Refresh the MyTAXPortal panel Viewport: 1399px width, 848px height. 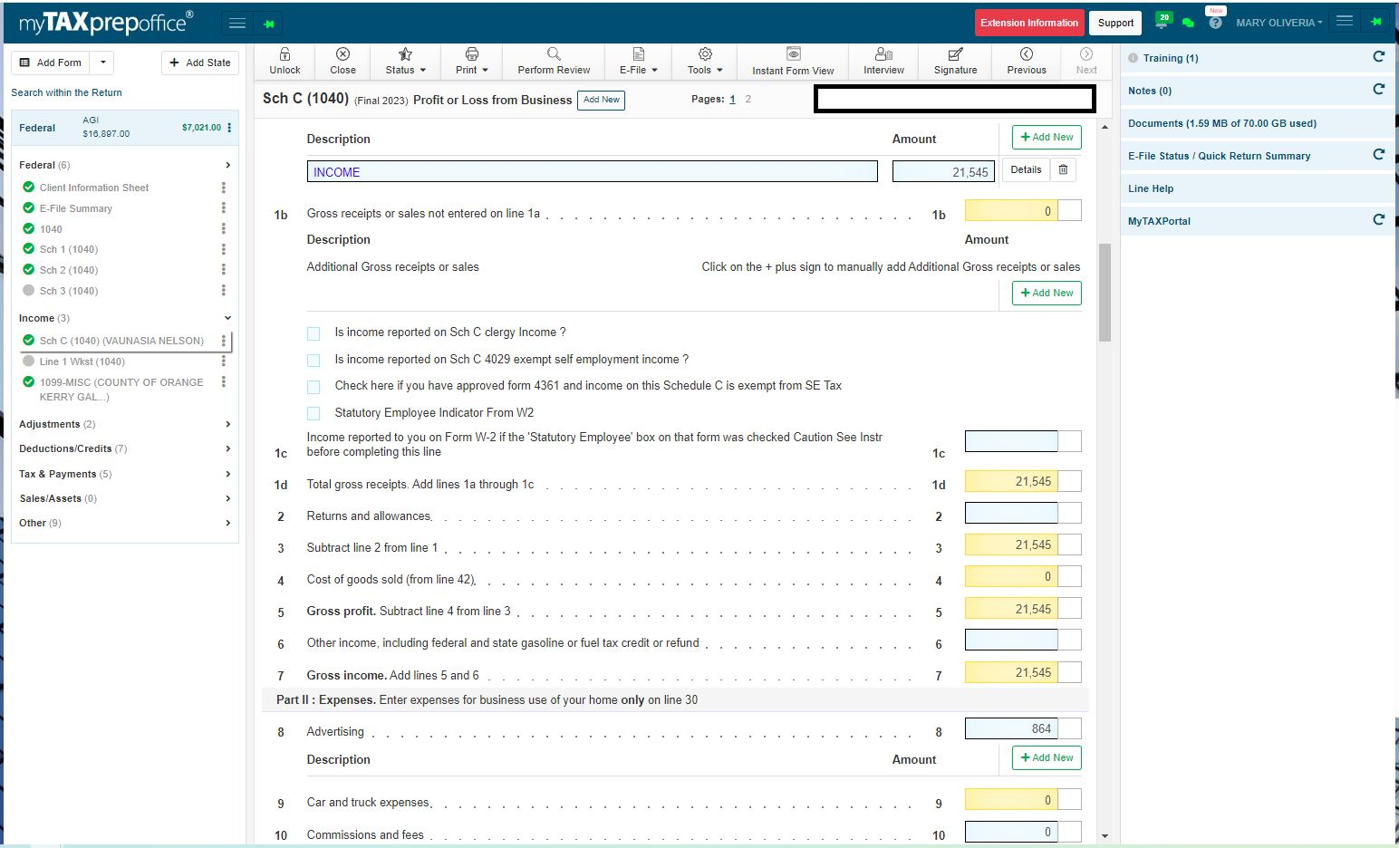(x=1379, y=220)
